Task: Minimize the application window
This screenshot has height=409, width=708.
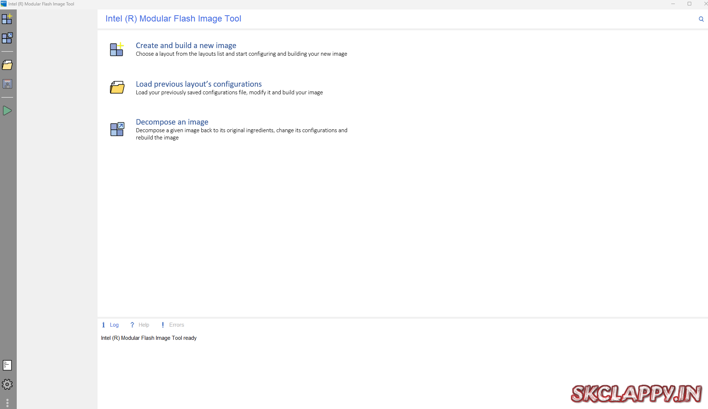Action: click(x=673, y=4)
